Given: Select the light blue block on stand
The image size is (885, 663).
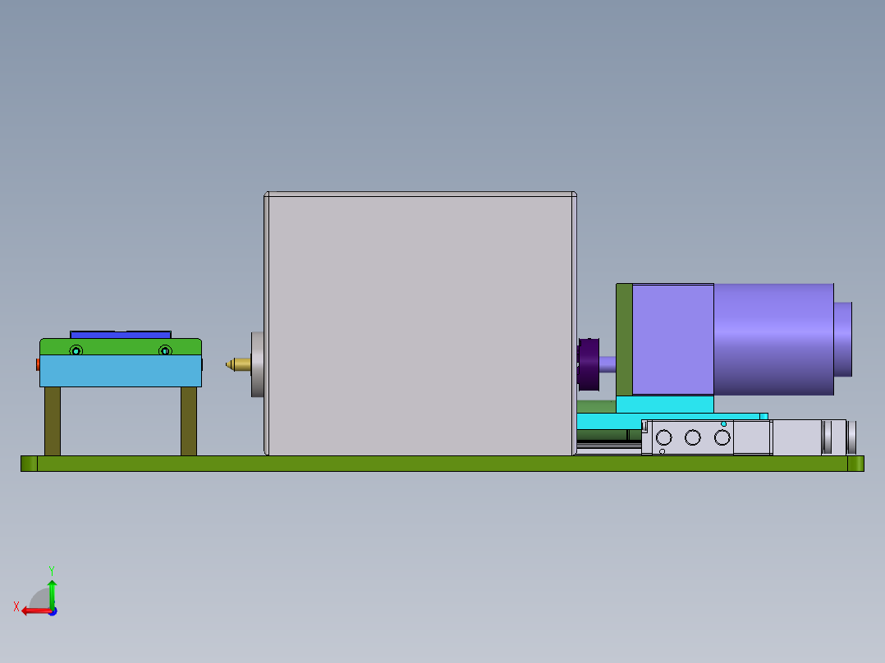Looking at the screenshot, I should pyautogui.click(x=121, y=371).
